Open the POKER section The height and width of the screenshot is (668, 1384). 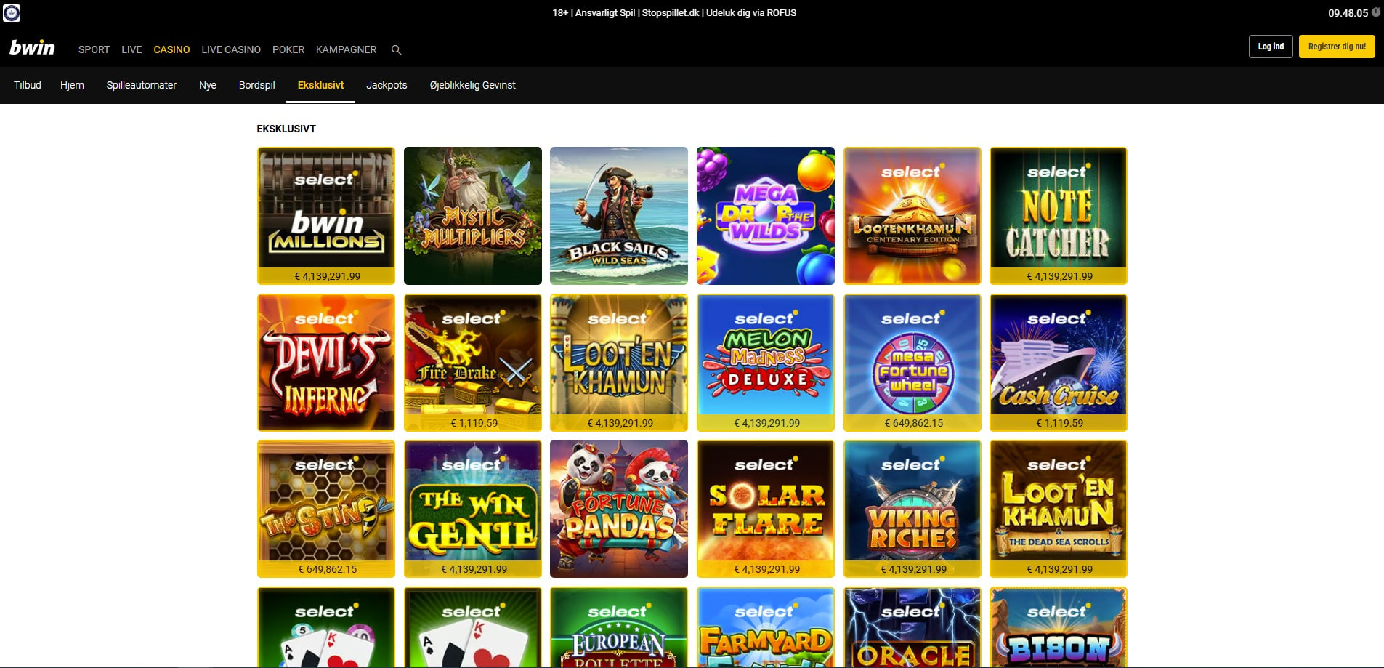click(288, 49)
